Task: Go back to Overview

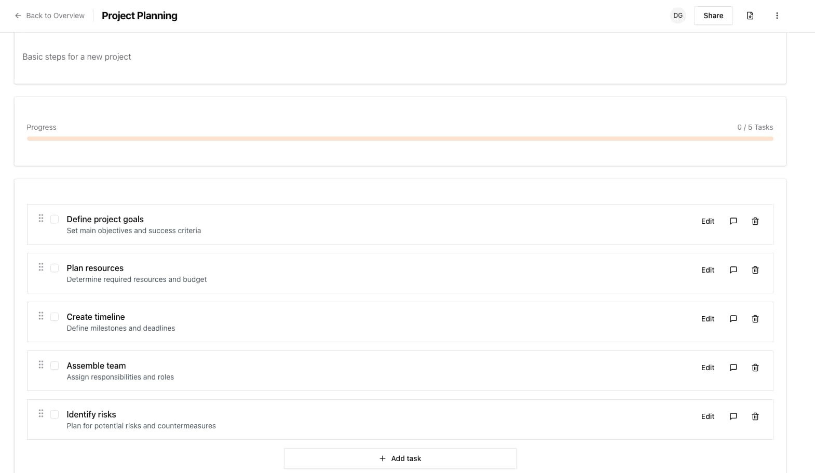Action: tap(49, 16)
